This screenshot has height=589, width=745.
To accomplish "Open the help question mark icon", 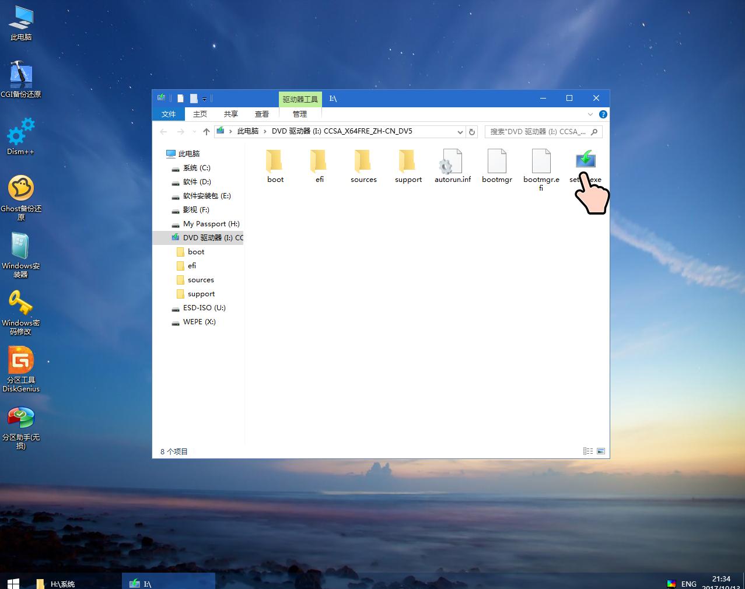I will 603,114.
